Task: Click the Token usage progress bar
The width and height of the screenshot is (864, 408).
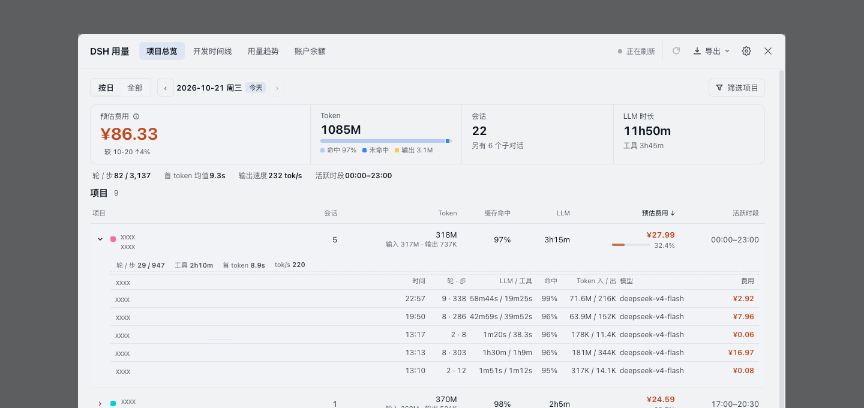Action: 386,141
